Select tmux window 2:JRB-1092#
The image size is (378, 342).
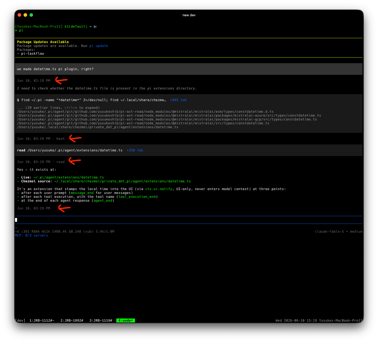click(x=72, y=320)
